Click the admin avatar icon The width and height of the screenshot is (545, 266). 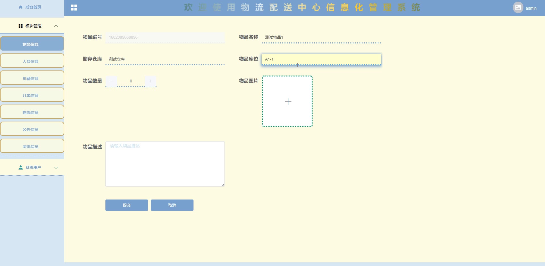point(518,8)
